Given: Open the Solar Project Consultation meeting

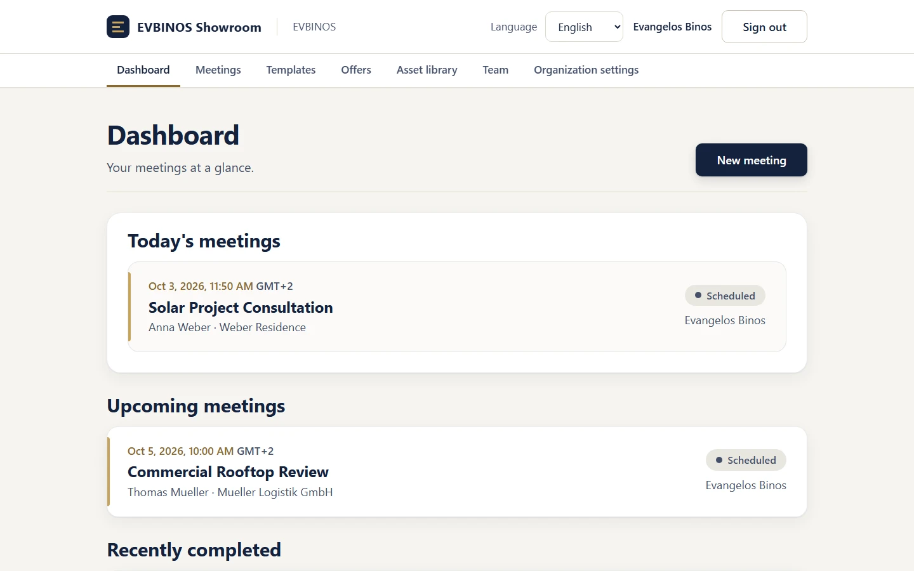Looking at the screenshot, I should (x=457, y=307).
